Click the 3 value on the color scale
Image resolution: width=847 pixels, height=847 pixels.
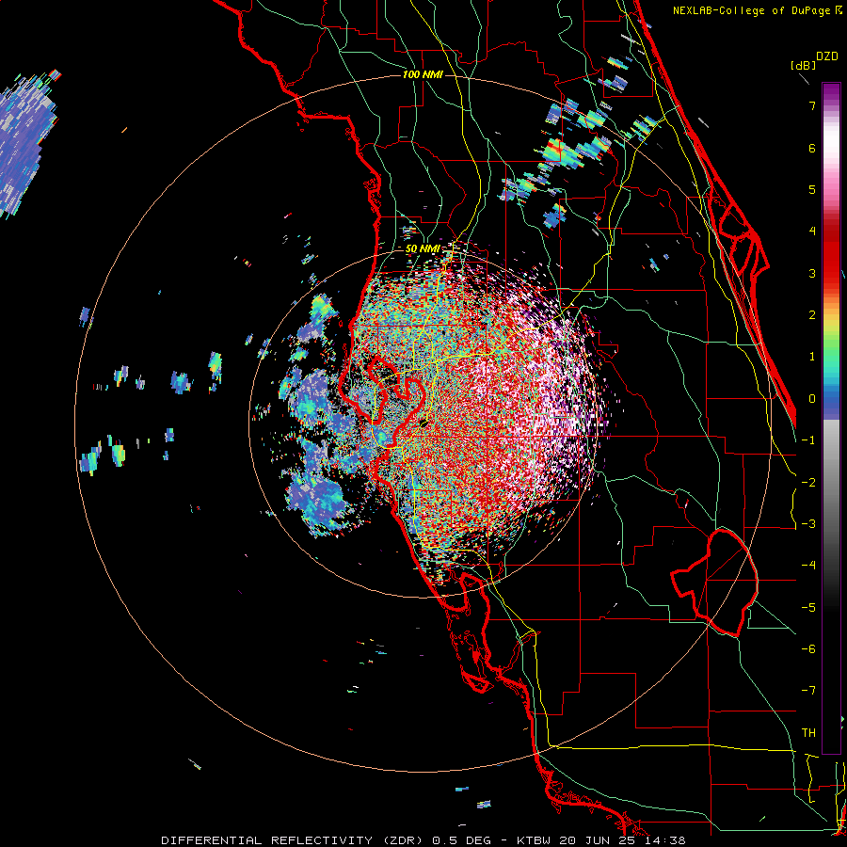point(812,273)
